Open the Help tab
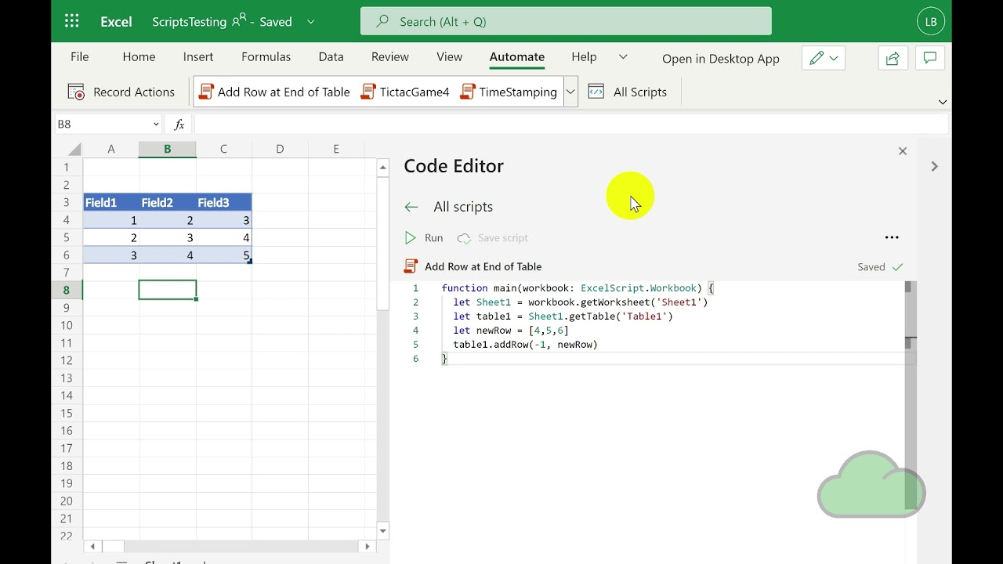This screenshot has width=1003, height=564. pyautogui.click(x=584, y=57)
